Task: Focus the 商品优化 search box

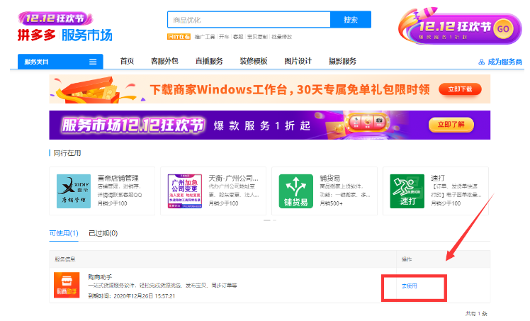Action: 249,20
